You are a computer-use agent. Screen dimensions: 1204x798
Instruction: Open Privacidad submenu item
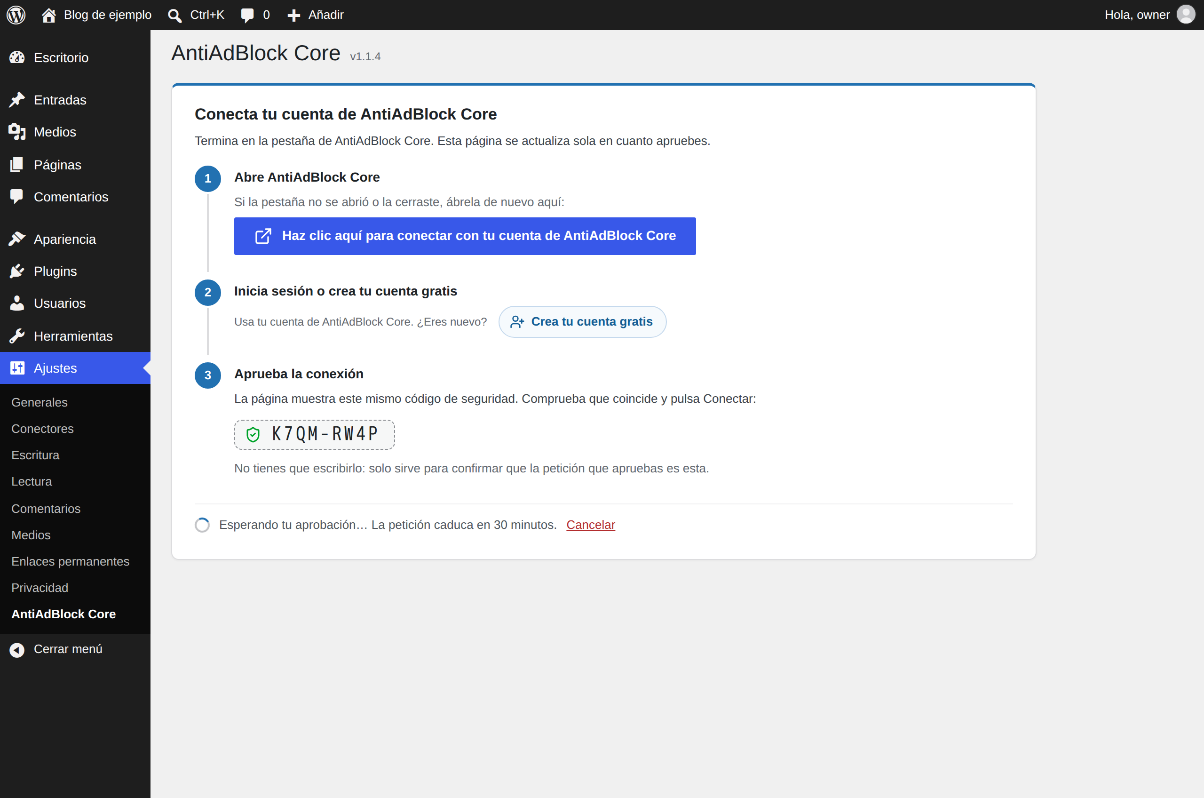(x=40, y=588)
